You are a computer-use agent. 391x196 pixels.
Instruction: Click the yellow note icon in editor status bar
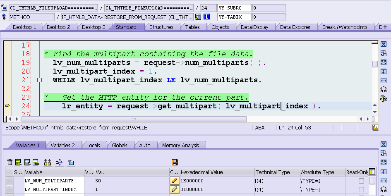tap(376, 128)
